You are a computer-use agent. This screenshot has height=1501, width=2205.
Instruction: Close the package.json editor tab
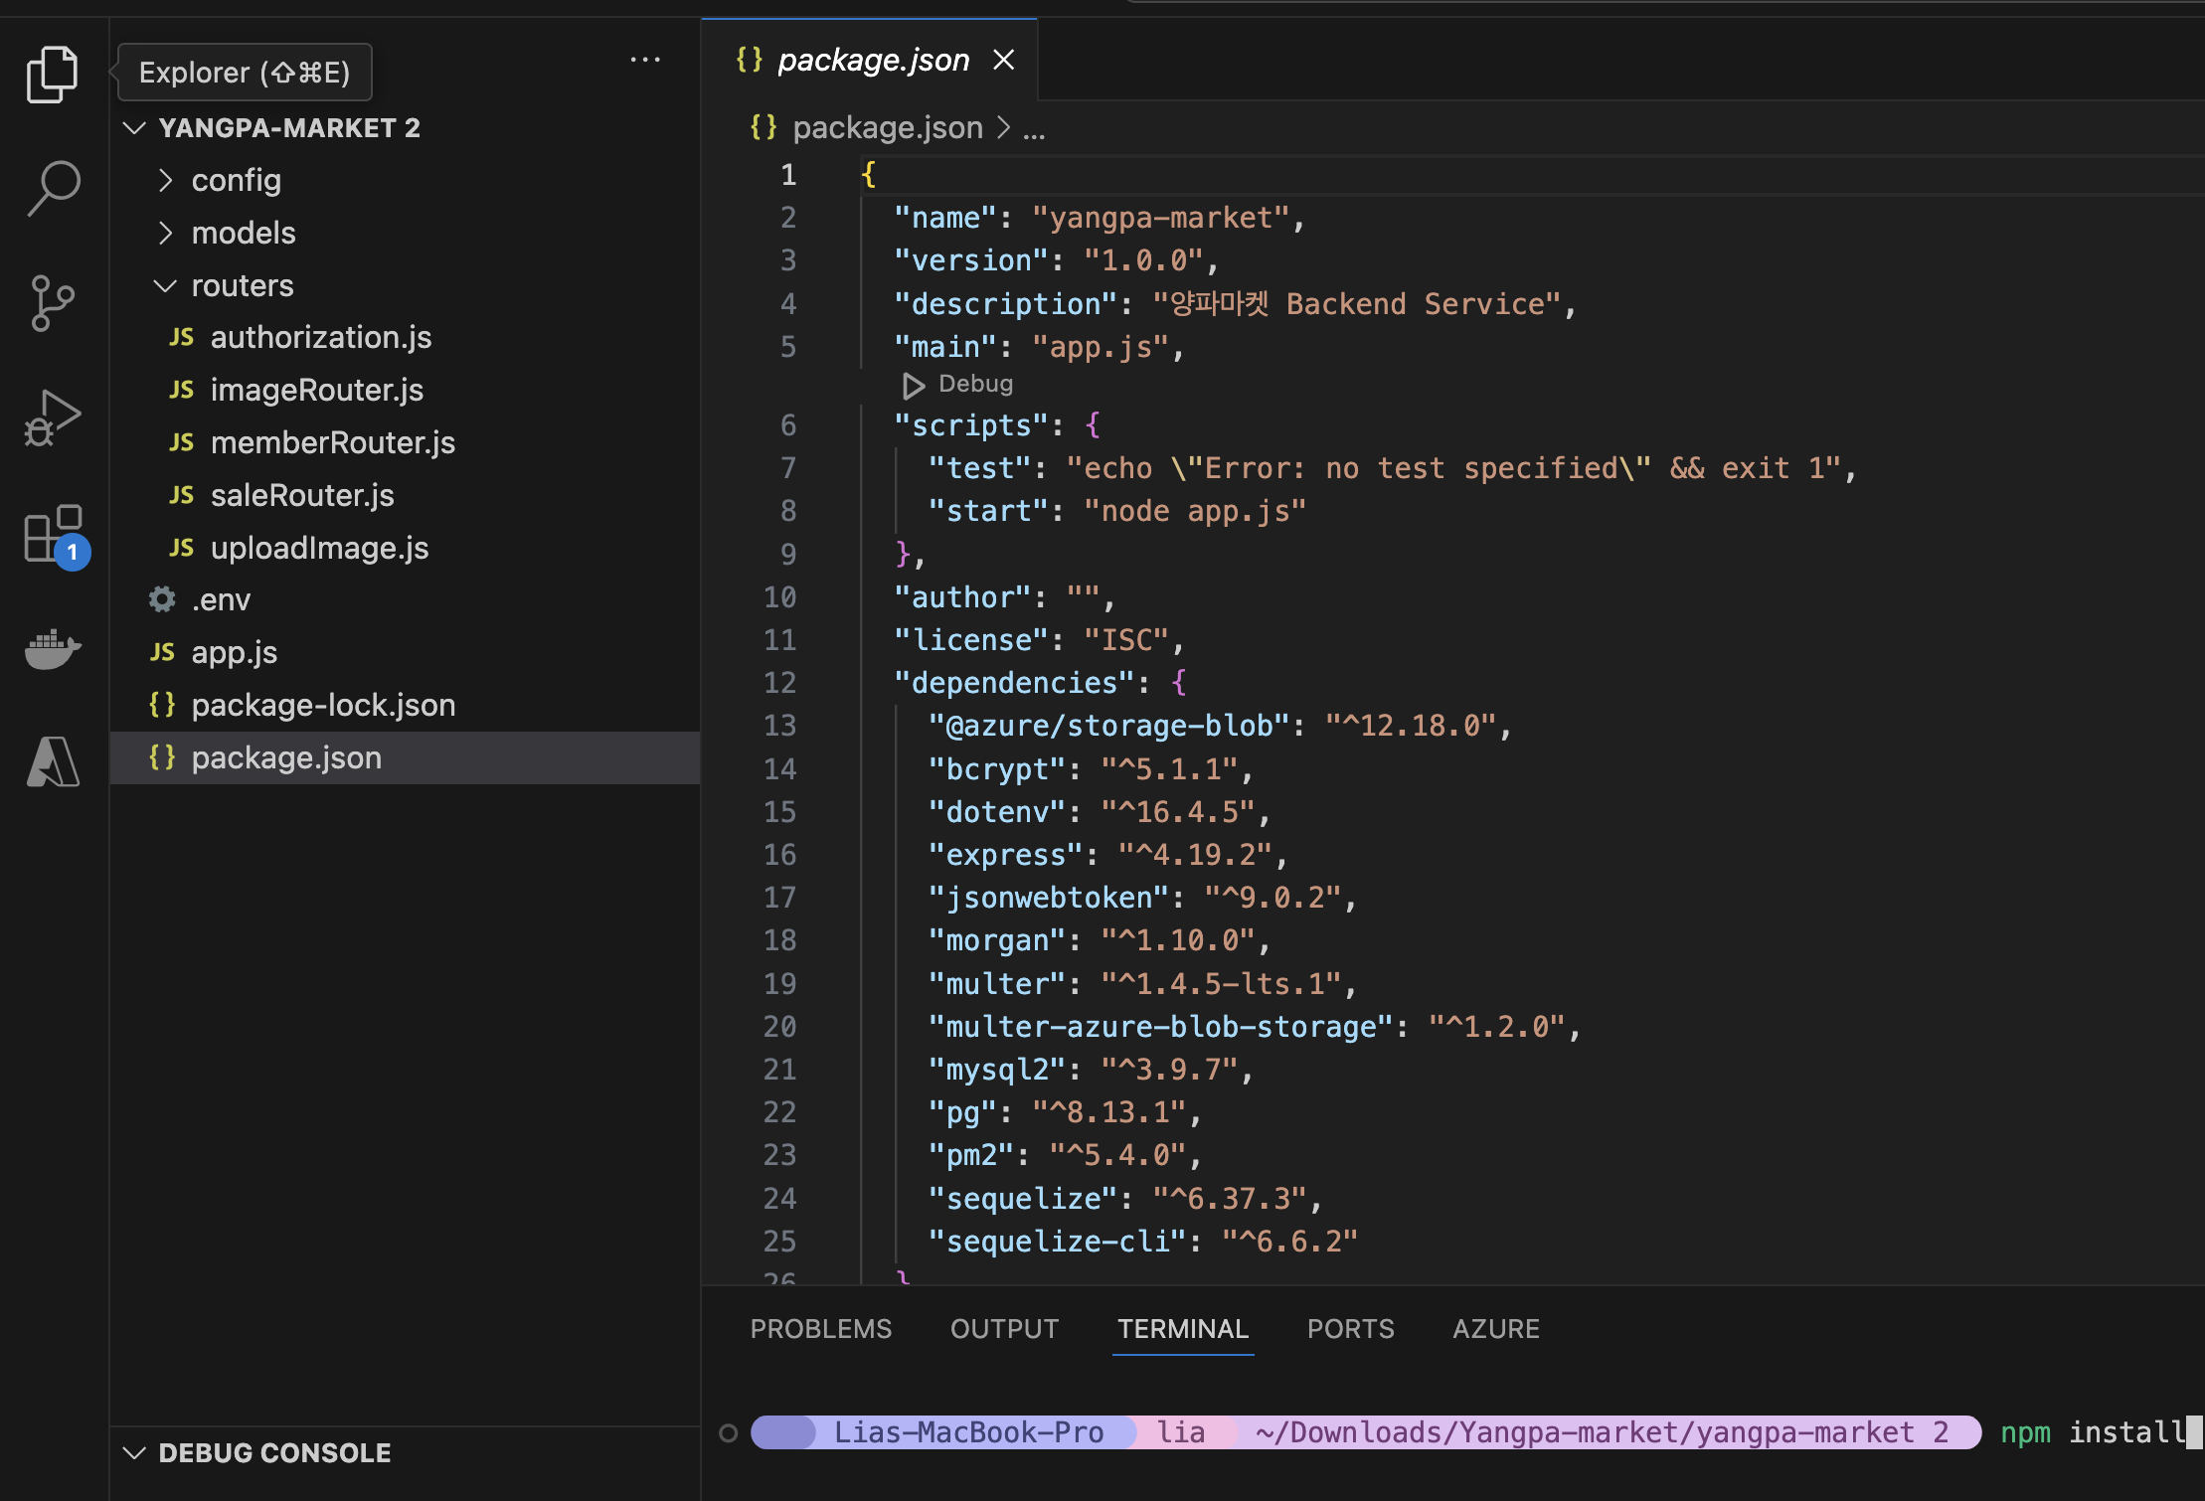[x=1004, y=61]
